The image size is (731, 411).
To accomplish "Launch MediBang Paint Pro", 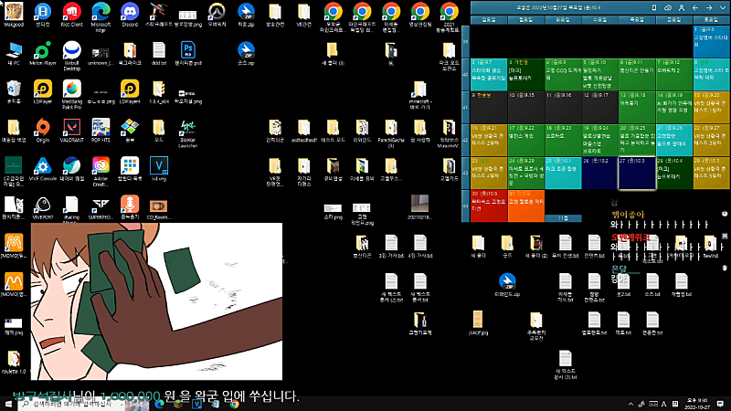I will coord(71,89).
